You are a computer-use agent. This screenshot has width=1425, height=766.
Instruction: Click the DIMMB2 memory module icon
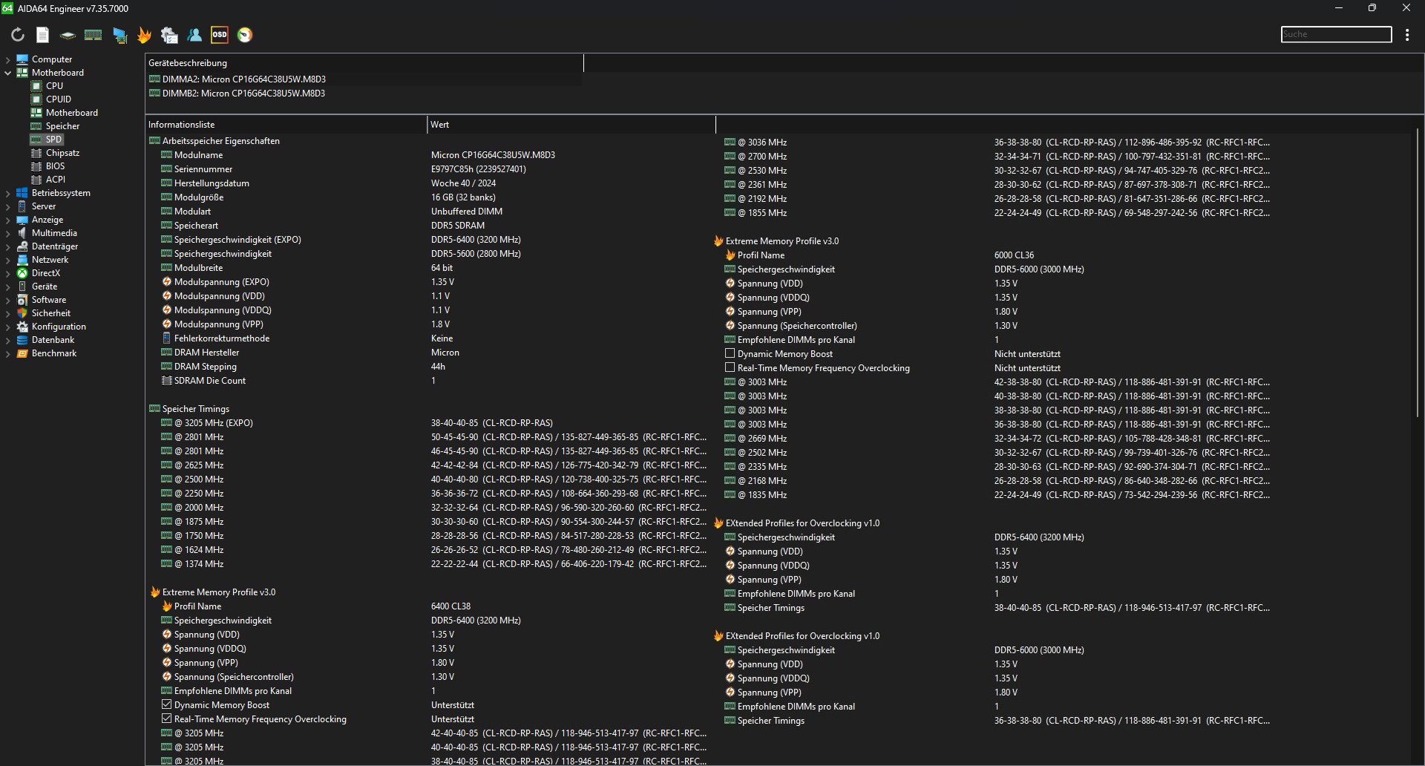click(x=154, y=94)
